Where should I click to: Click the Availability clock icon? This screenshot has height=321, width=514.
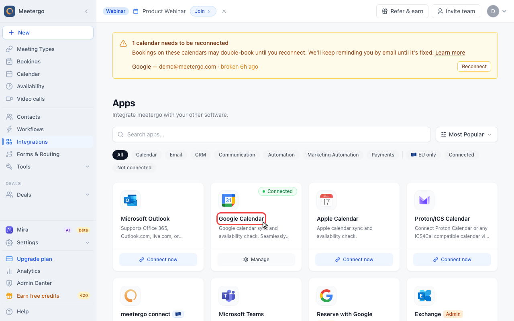click(9, 86)
